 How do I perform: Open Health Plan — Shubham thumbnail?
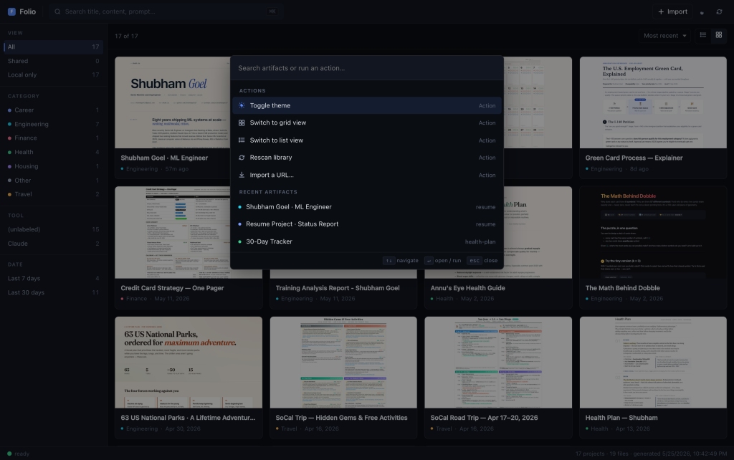(x=653, y=363)
